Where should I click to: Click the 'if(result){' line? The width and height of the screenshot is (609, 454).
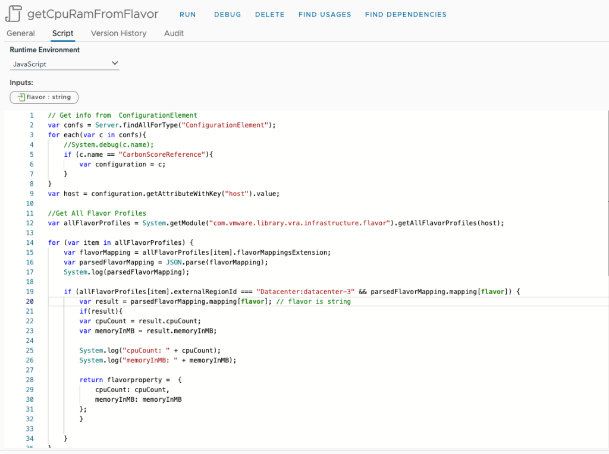(x=101, y=311)
